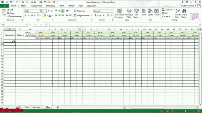Open Cell Styles gallery
This screenshot has width=202, height=113.
(136, 13)
